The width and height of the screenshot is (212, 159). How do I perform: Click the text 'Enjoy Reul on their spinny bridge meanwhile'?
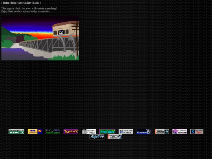(x=26, y=11)
